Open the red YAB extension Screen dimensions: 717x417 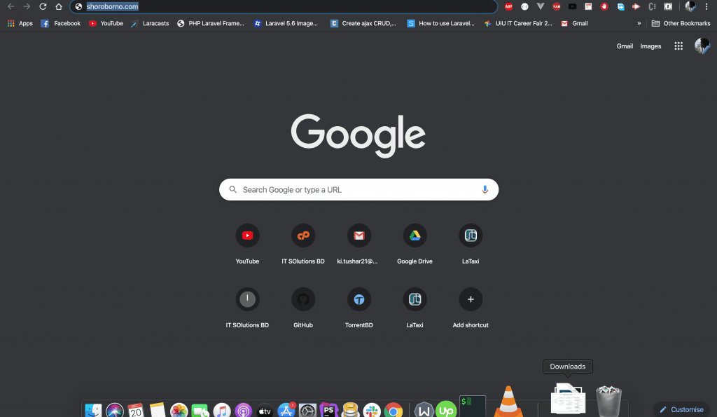point(557,6)
